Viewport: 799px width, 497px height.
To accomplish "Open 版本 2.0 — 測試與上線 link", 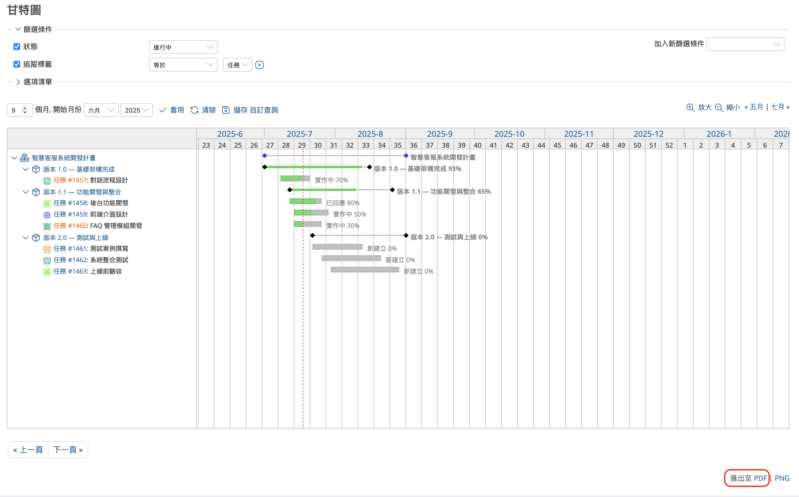I will [76, 238].
